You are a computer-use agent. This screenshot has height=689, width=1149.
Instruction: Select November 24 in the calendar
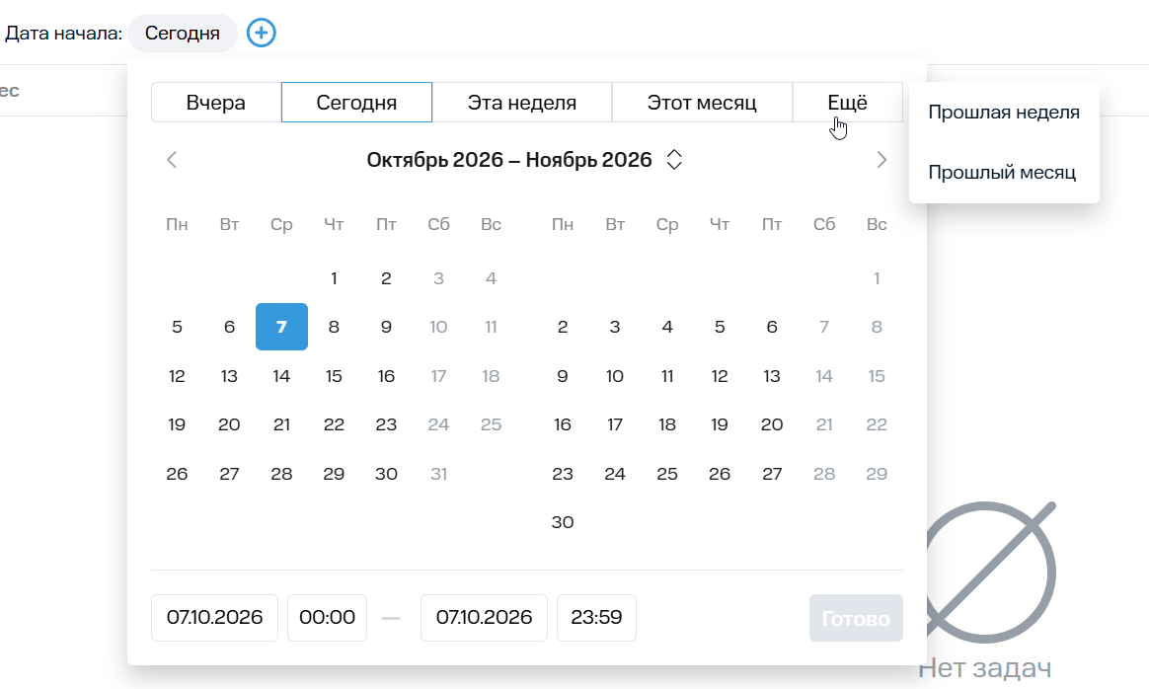(615, 474)
